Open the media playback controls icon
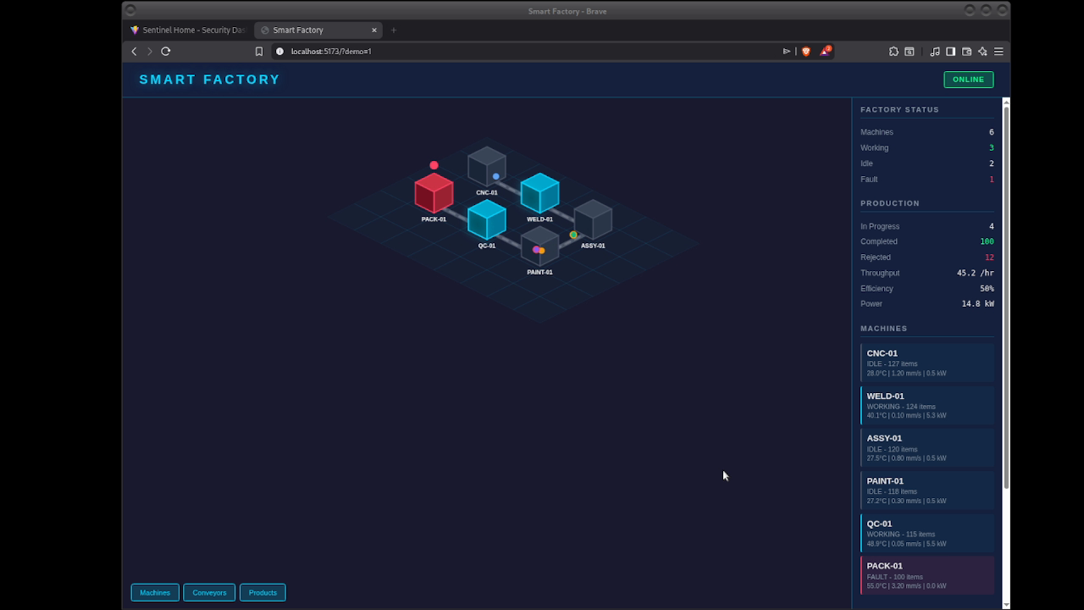Viewport: 1084px width, 610px height. [935, 52]
